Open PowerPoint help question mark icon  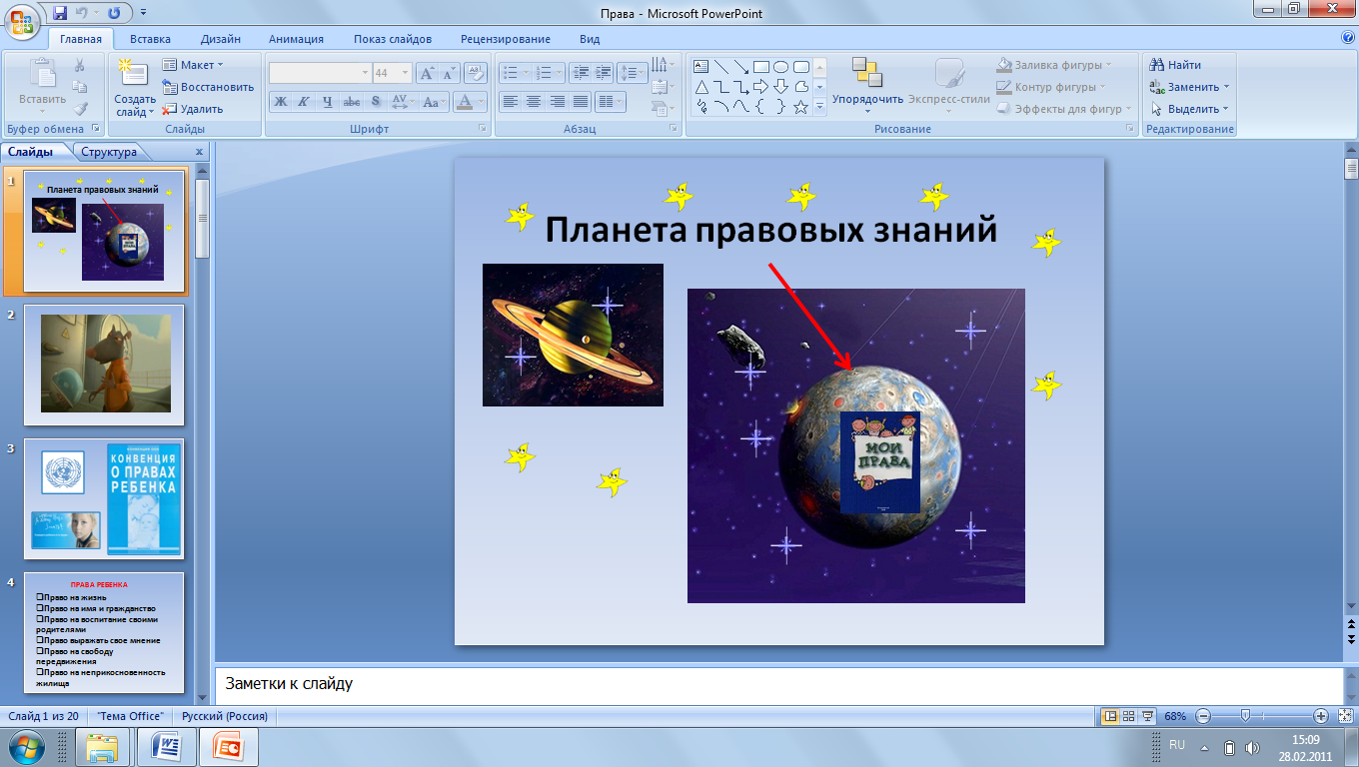click(x=1348, y=37)
